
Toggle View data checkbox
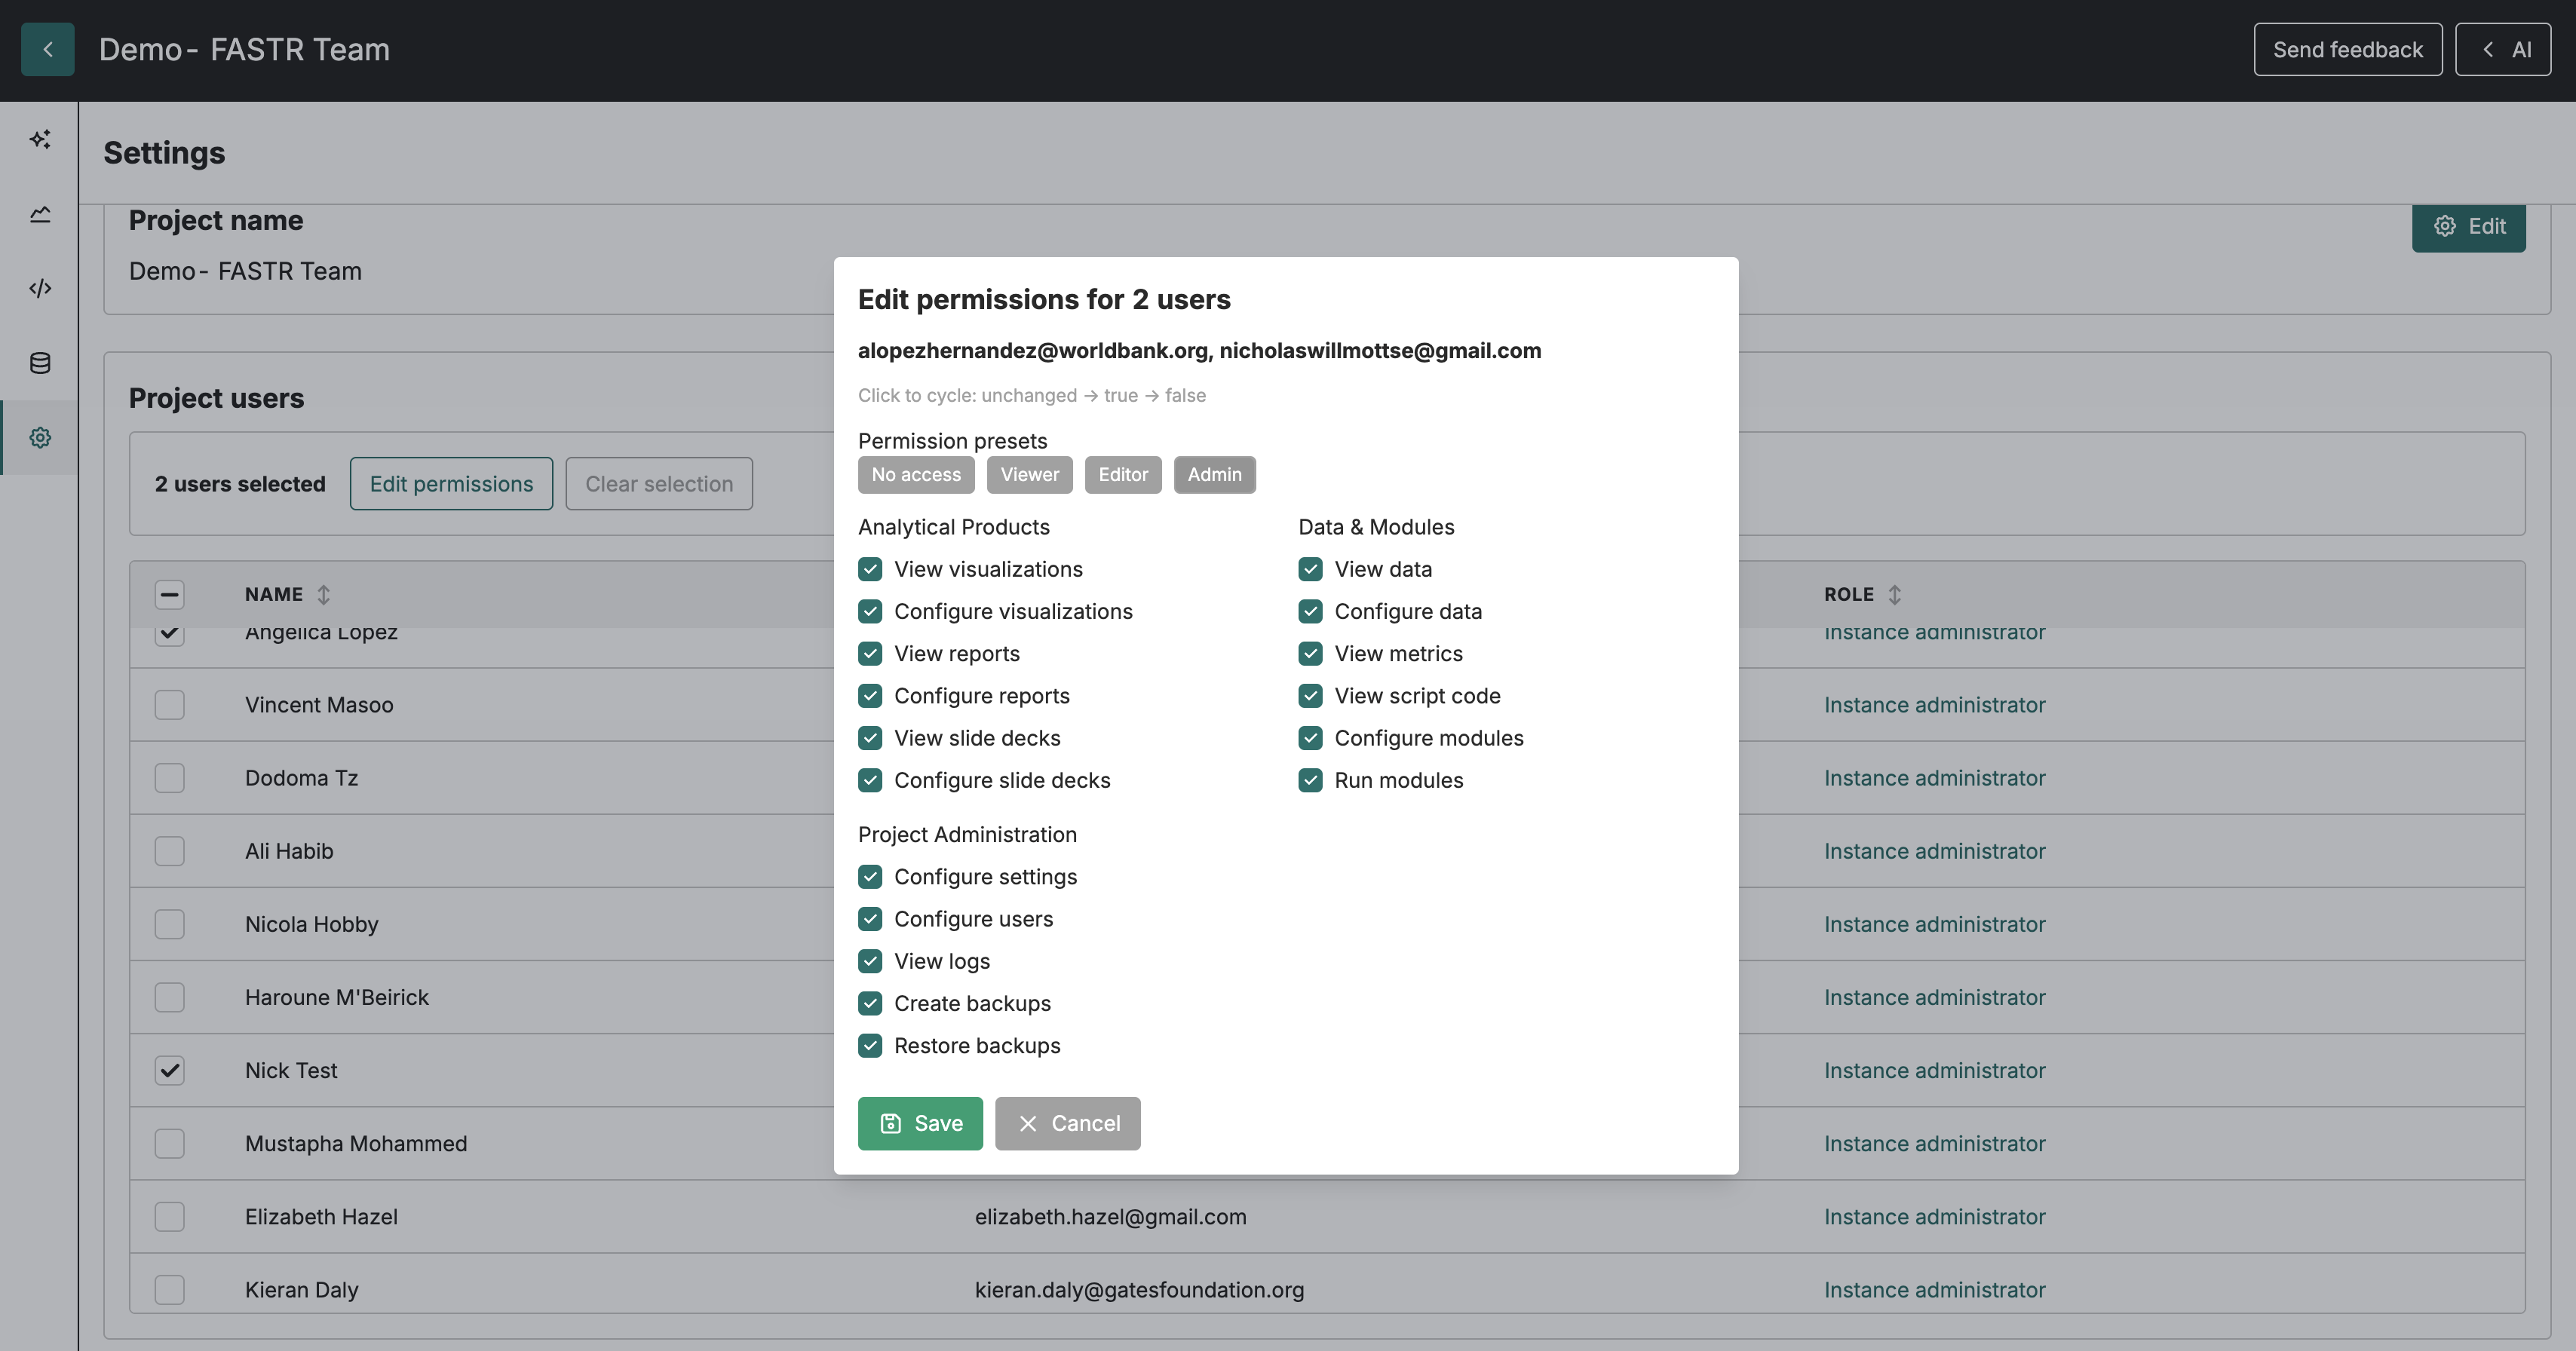1310,569
